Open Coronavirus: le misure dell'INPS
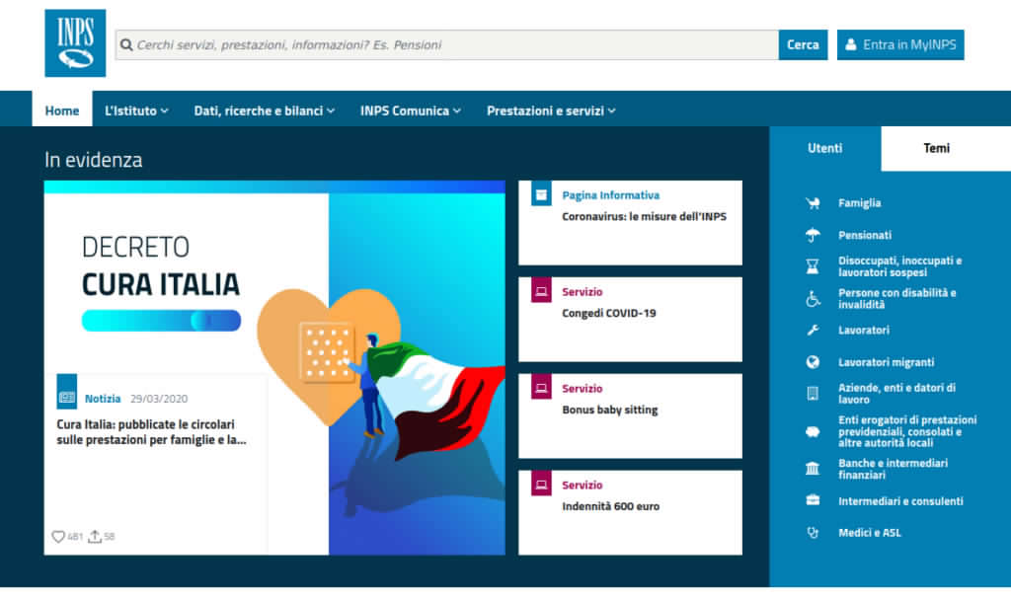The width and height of the screenshot is (1011, 600). click(x=644, y=216)
